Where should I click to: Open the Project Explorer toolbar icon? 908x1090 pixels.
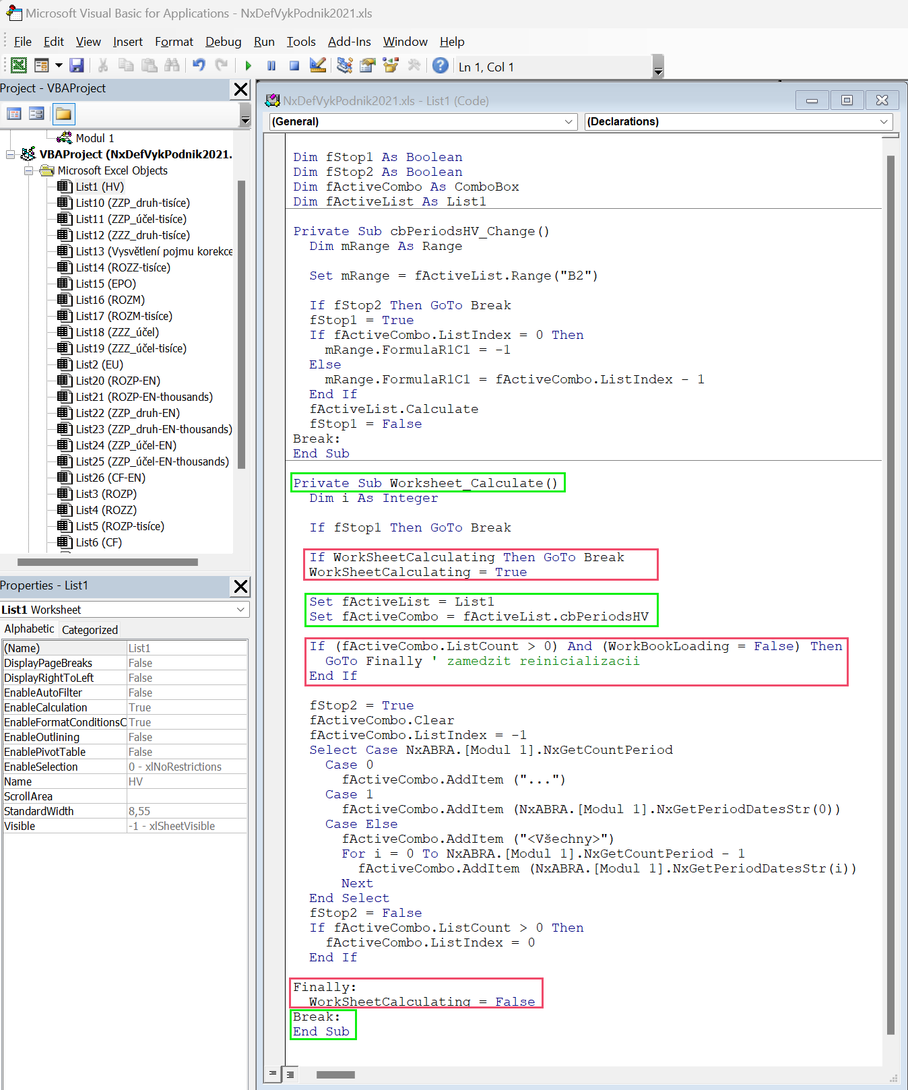tap(345, 65)
